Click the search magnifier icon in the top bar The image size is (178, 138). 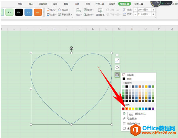[x=173, y=4]
